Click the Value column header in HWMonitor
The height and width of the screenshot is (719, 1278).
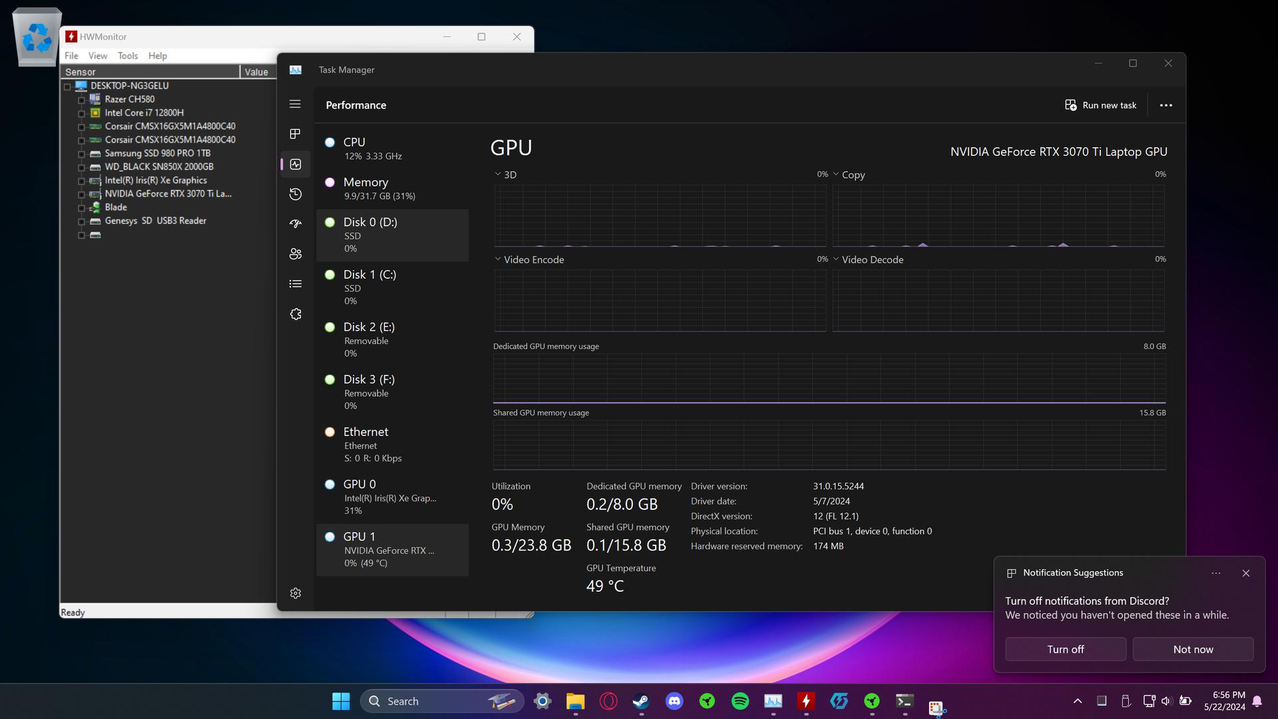point(258,72)
